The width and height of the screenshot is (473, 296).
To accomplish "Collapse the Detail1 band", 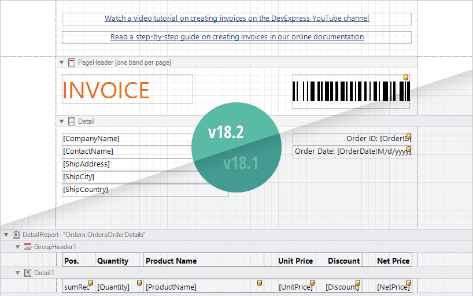I will 17,273.
